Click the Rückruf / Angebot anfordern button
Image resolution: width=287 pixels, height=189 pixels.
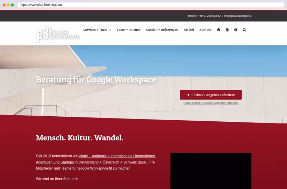coord(211,95)
